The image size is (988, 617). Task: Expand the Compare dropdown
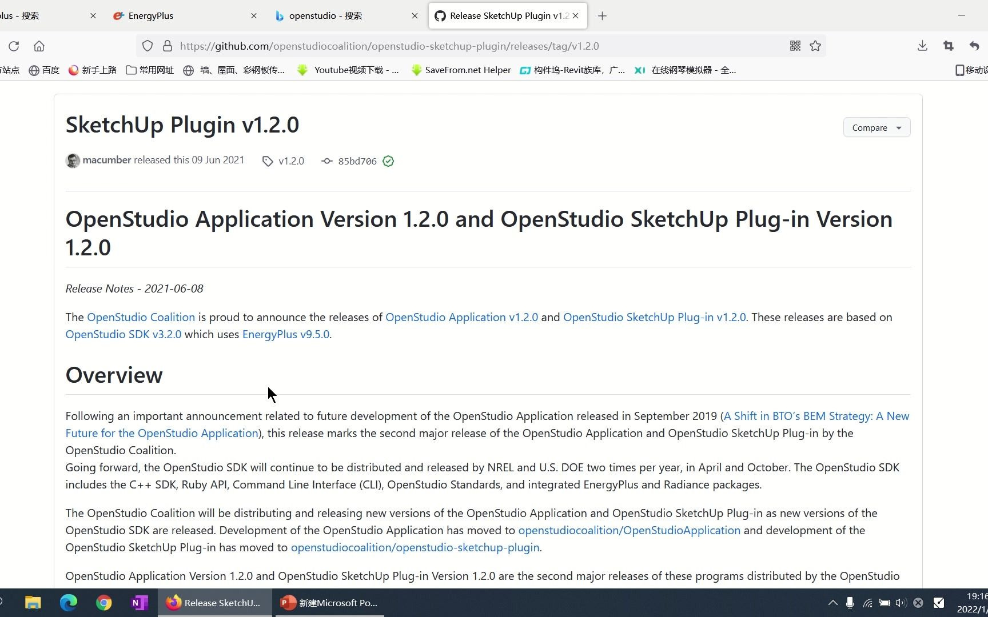click(x=876, y=127)
